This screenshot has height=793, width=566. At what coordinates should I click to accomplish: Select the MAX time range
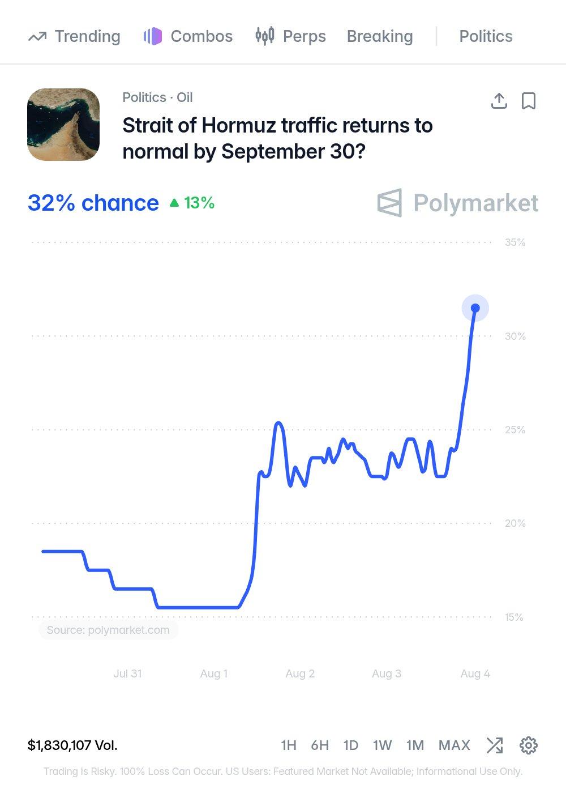454,745
